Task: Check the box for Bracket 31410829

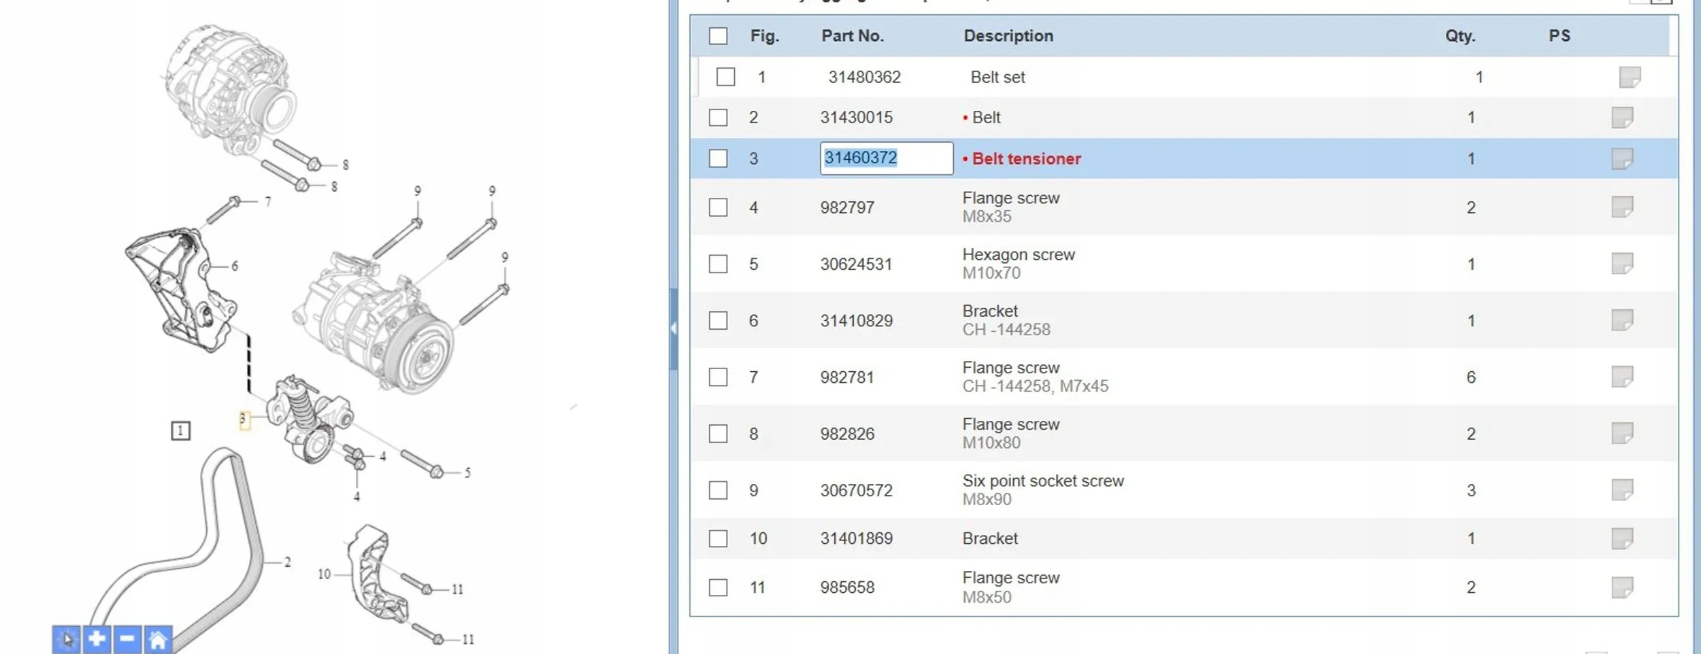Action: 718,320
